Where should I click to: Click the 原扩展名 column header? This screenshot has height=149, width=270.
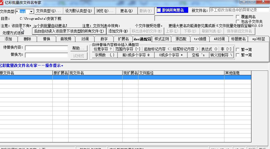pyautogui.click(x=61, y=73)
